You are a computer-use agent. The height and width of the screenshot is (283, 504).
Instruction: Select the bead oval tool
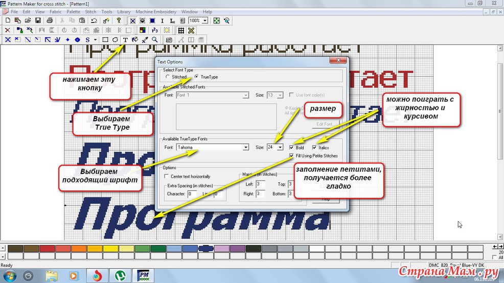coord(78,40)
